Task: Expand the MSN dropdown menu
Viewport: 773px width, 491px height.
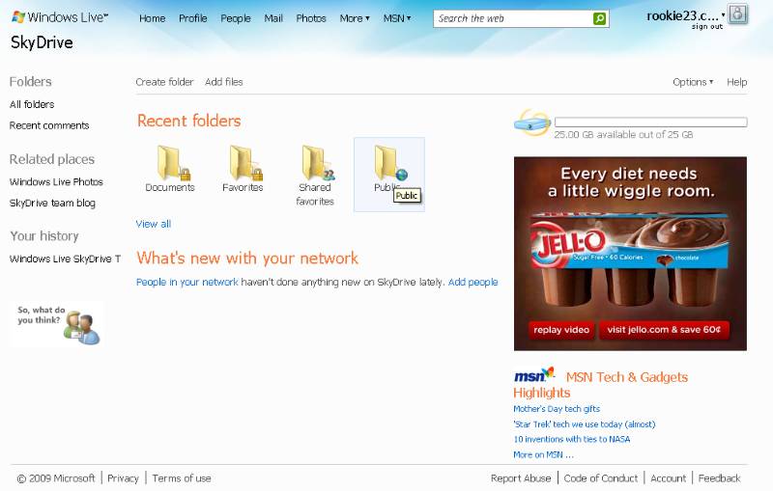Action: coord(397,18)
